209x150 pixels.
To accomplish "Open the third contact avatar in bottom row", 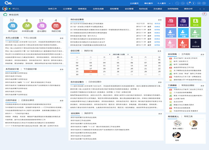I will pos(177,135).
